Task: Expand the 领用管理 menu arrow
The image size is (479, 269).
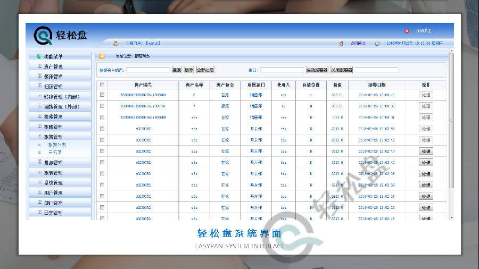Action: [x=40, y=76]
